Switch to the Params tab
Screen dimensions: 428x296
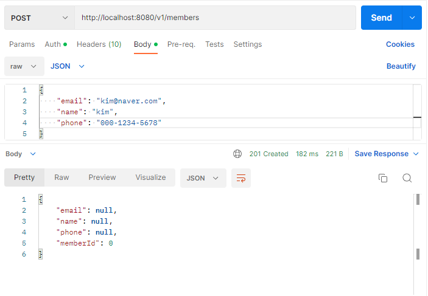tap(22, 44)
